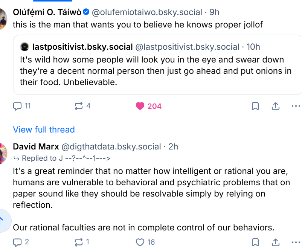Open the quoted lastpositivist onions post
Screen dimensions: 302x250
pos(151,72)
